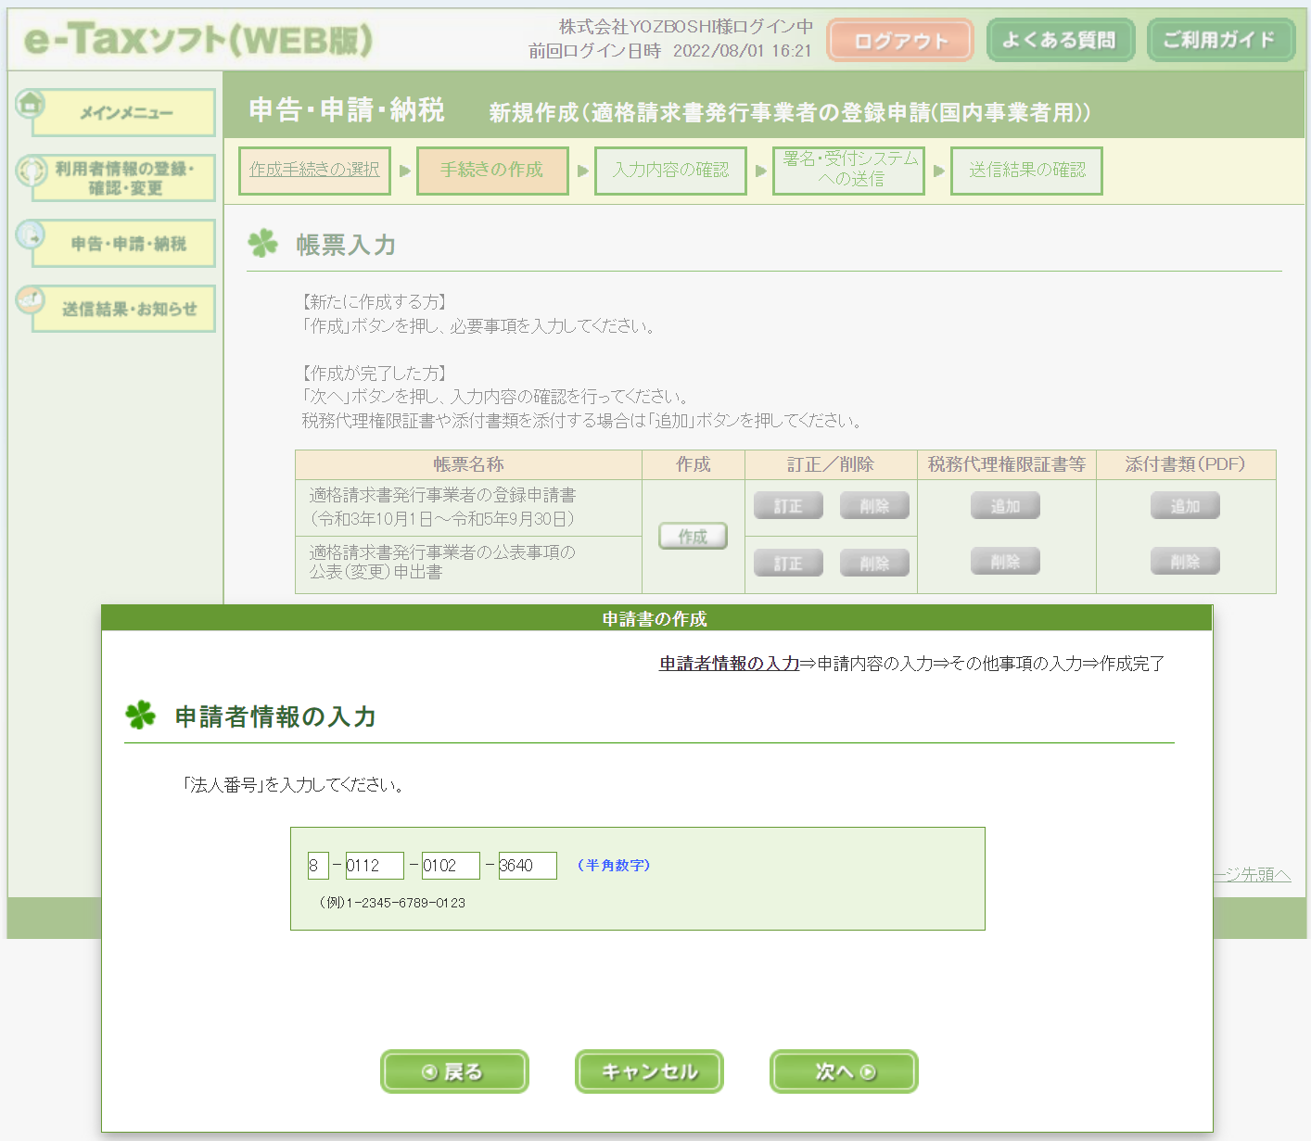The height and width of the screenshot is (1141, 1311).
Task: Click the 申請書の作成 dialog title bar
Action: (656, 618)
